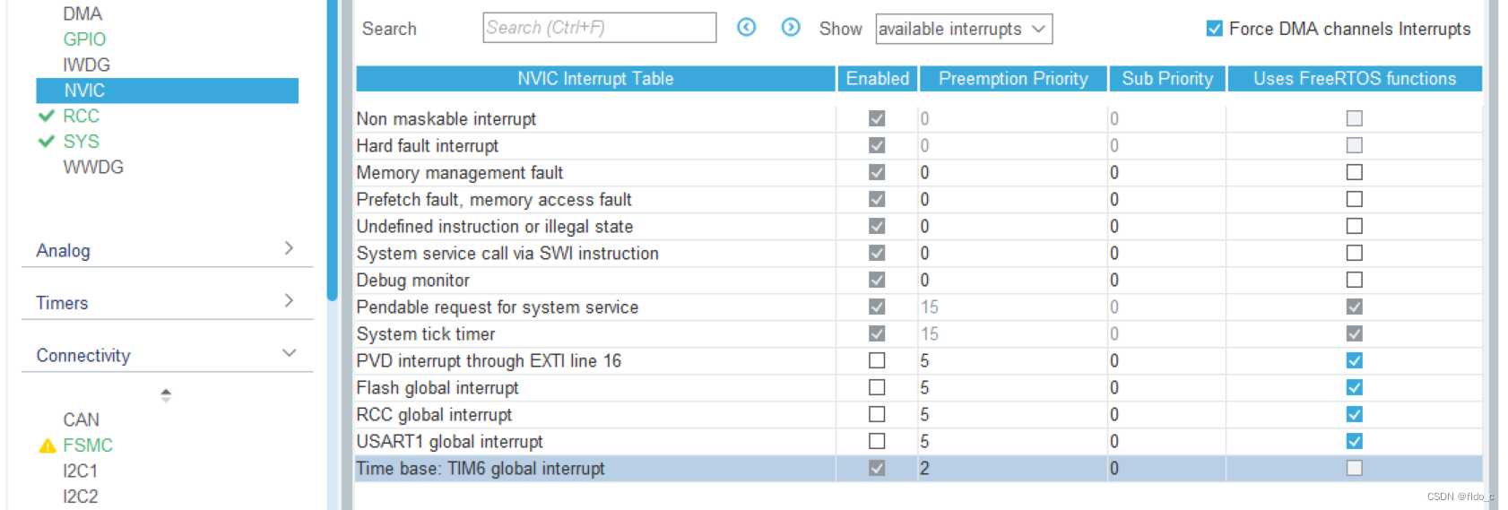Click the next search result arrow icon

click(x=790, y=28)
